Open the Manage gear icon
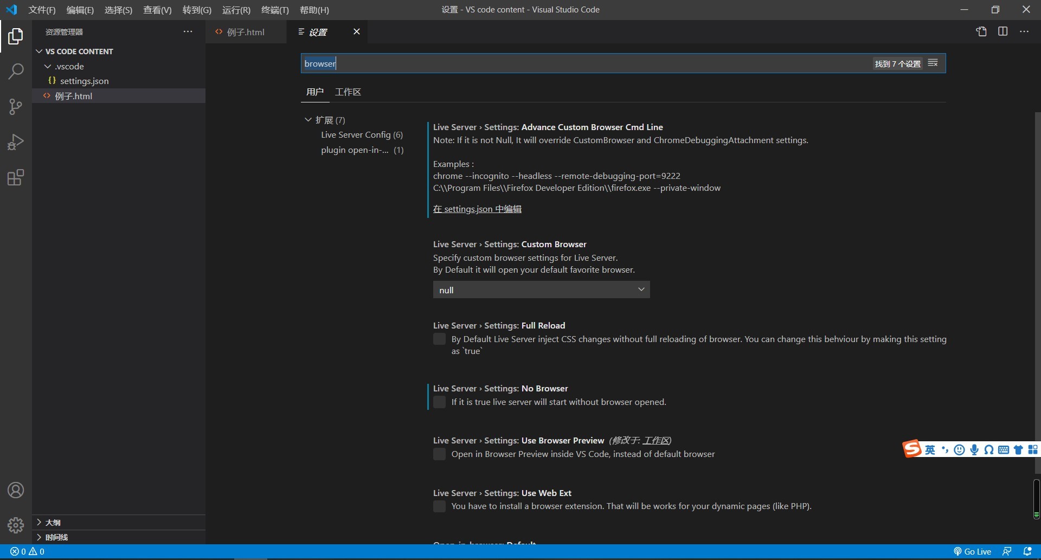The height and width of the screenshot is (560, 1041). (16, 525)
